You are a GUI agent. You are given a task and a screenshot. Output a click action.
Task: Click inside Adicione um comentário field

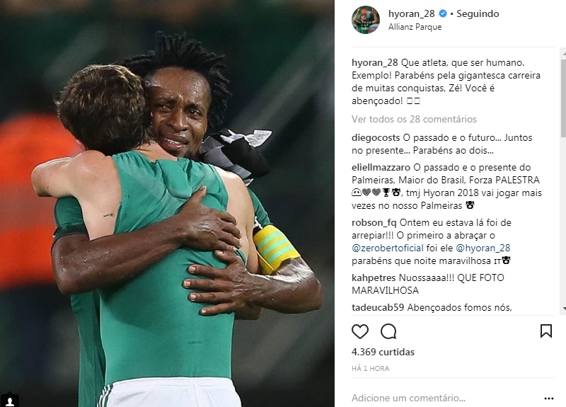(446, 398)
